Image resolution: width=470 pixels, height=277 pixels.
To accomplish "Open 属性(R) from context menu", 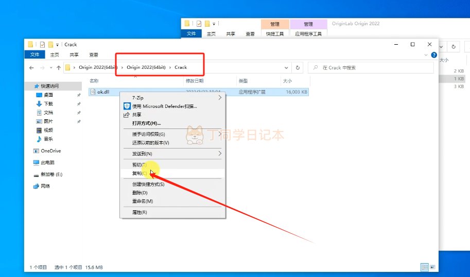I will tap(172, 212).
